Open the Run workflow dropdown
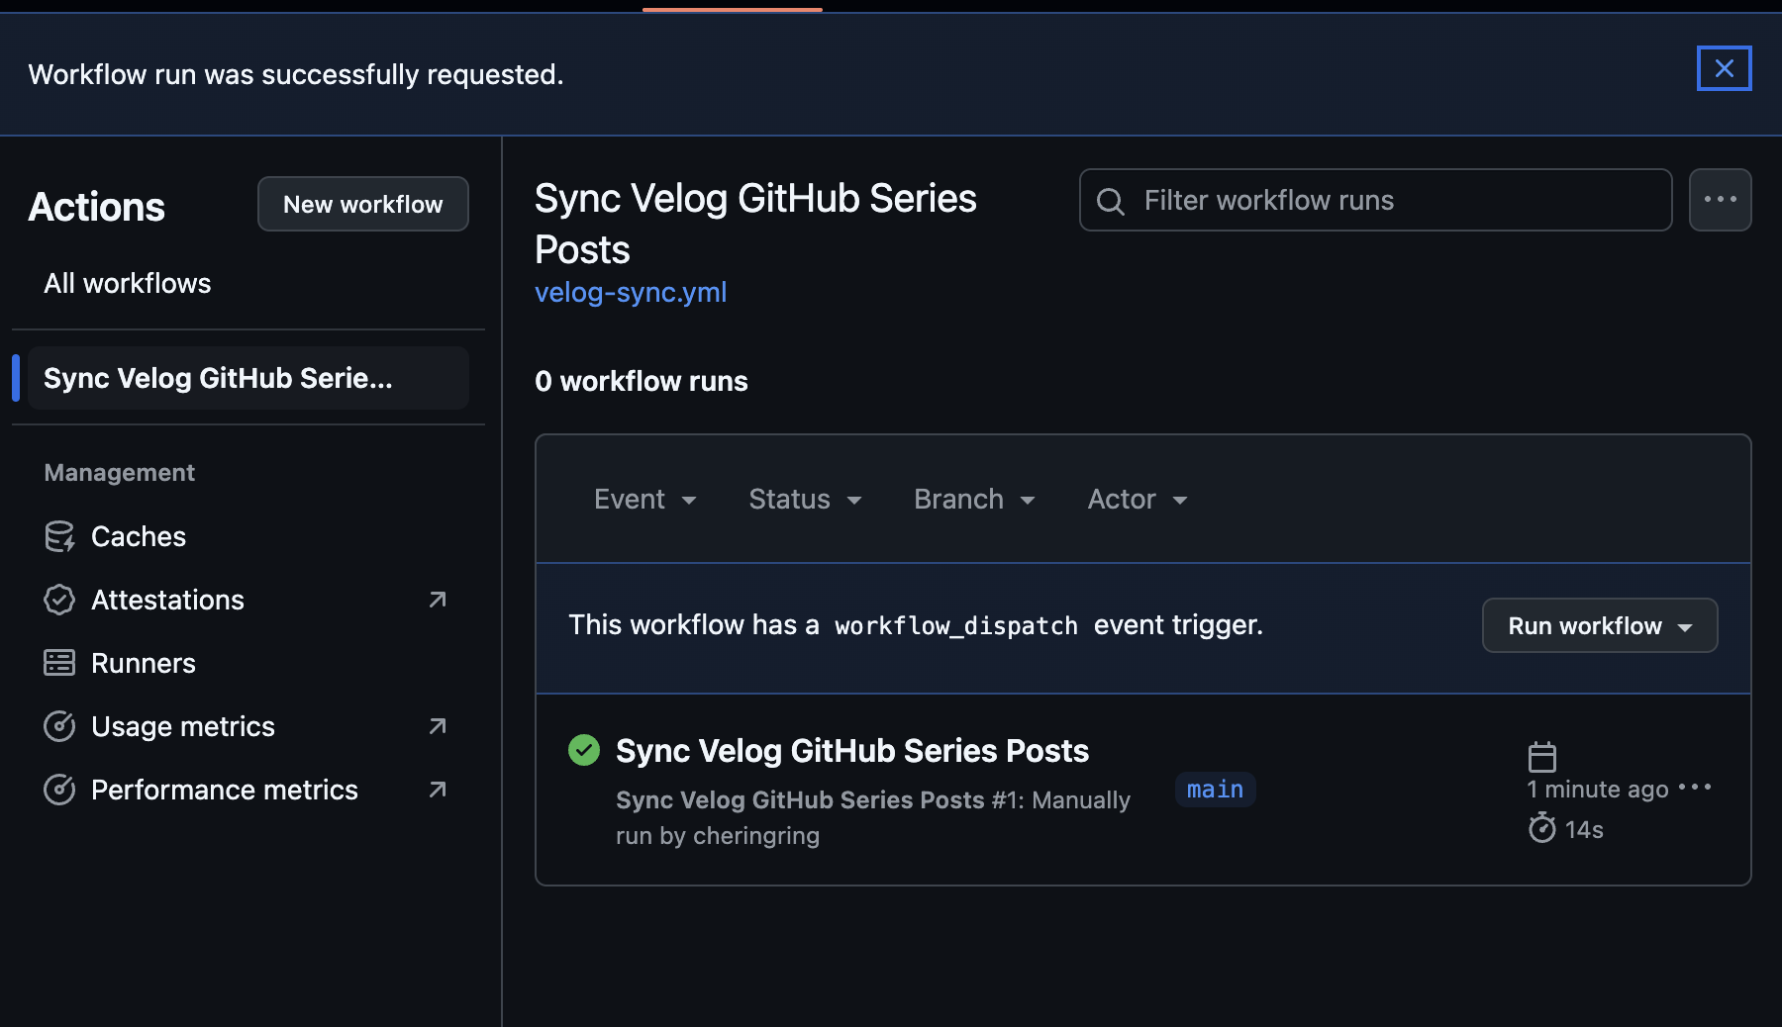Image resolution: width=1782 pixels, height=1027 pixels. pyautogui.click(x=1599, y=625)
